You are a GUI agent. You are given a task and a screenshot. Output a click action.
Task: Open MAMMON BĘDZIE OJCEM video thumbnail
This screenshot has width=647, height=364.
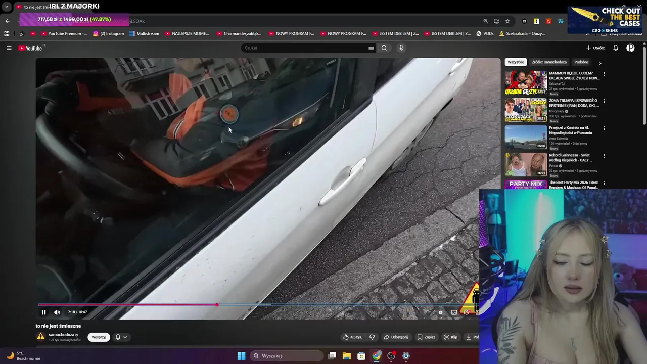(x=526, y=82)
